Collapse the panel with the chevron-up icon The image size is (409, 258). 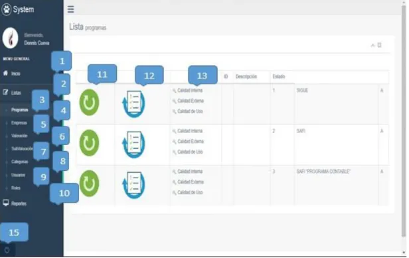372,45
